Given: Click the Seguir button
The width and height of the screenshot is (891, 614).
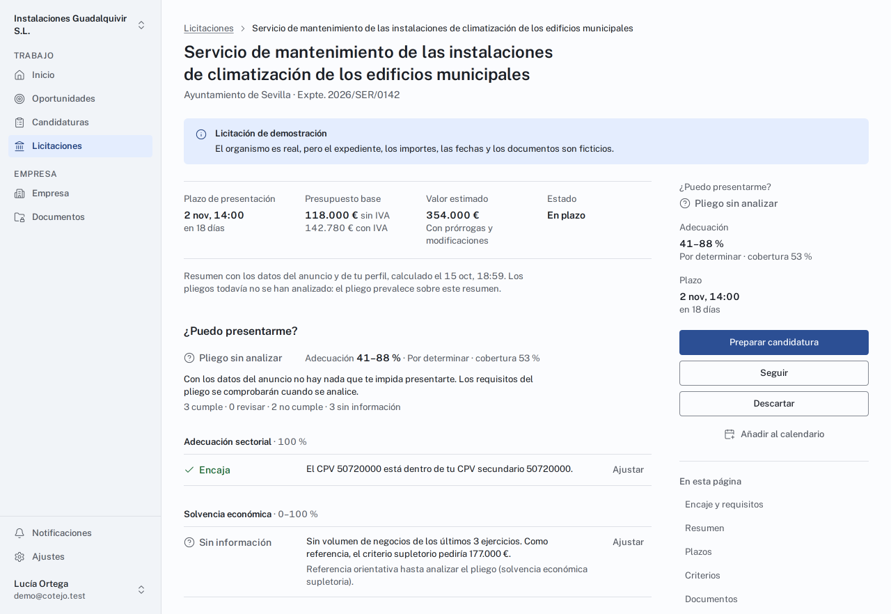Looking at the screenshot, I should coord(774,373).
